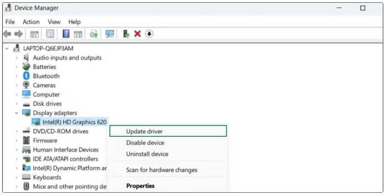Click the Bluetooth device icon in tree
Image resolution: width=386 pixels, height=195 pixels.
26,76
